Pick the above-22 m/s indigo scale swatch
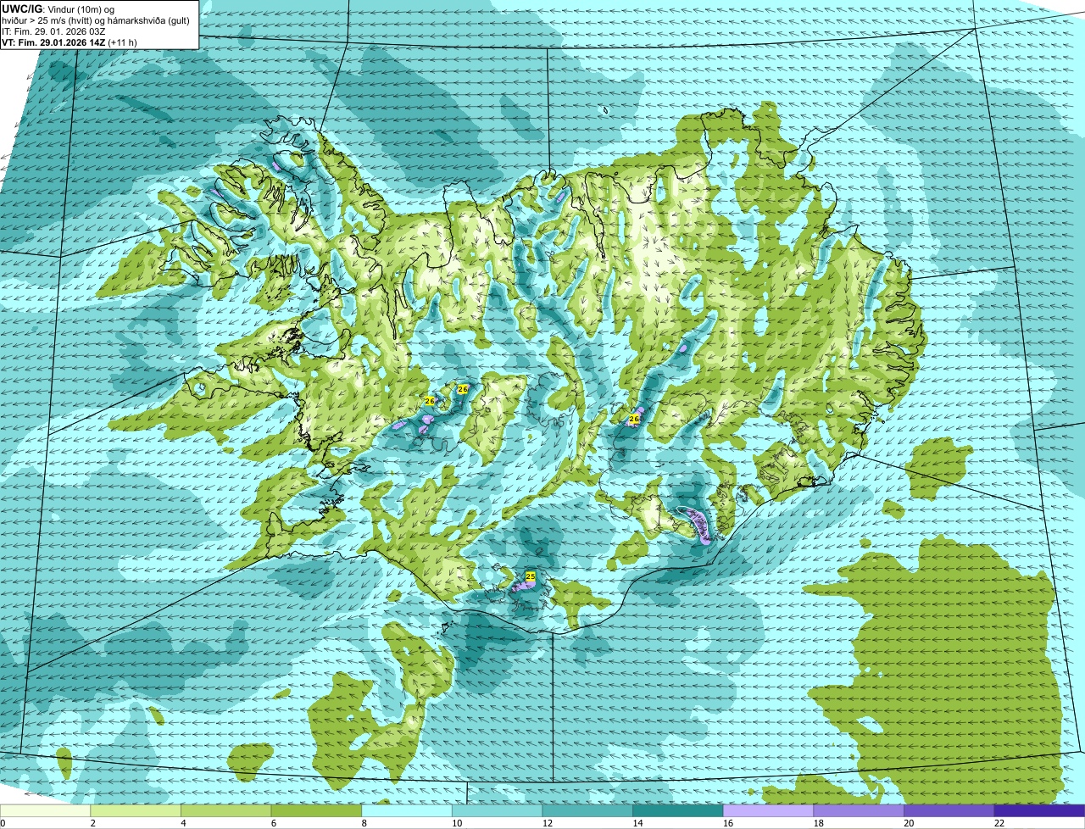Image resolution: width=1085 pixels, height=829 pixels. 1039,810
